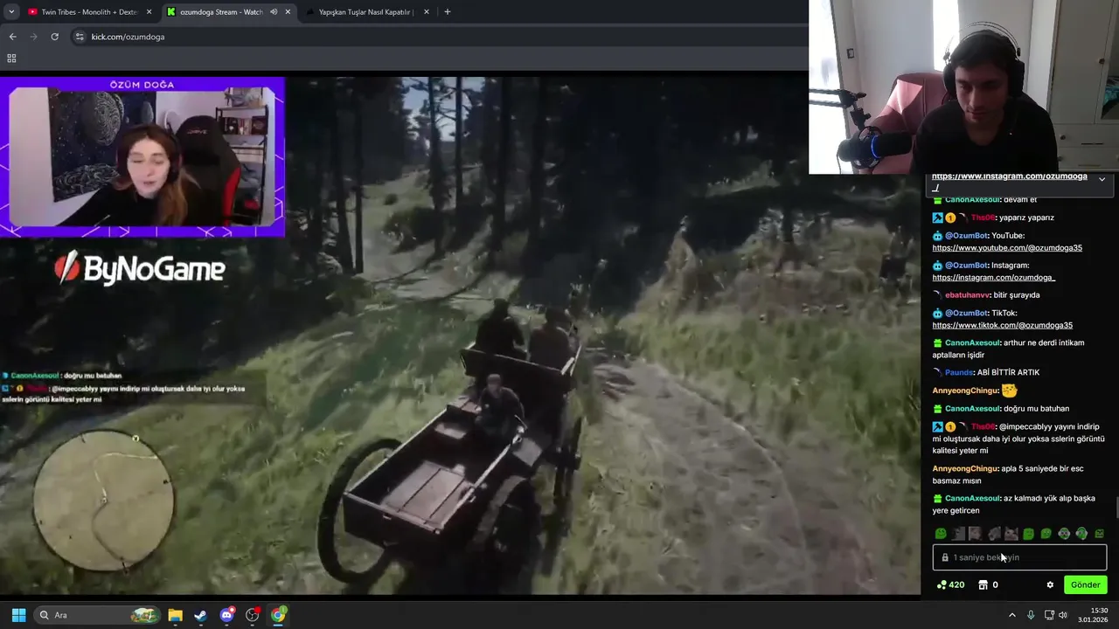The height and width of the screenshot is (629, 1119).
Task: Open OBS Studio from the taskbar
Action: click(x=253, y=615)
